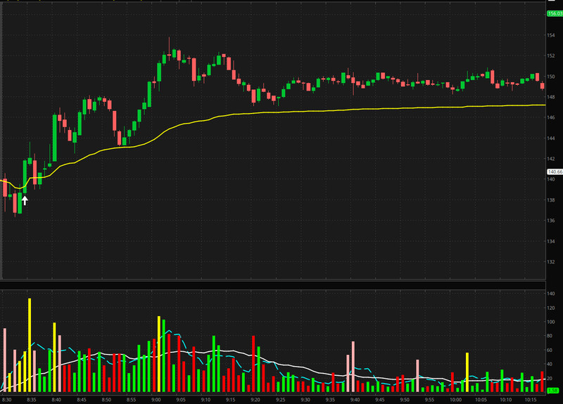563x404 pixels.
Task: Click the 60 volume axis label
Action: click(x=550, y=350)
